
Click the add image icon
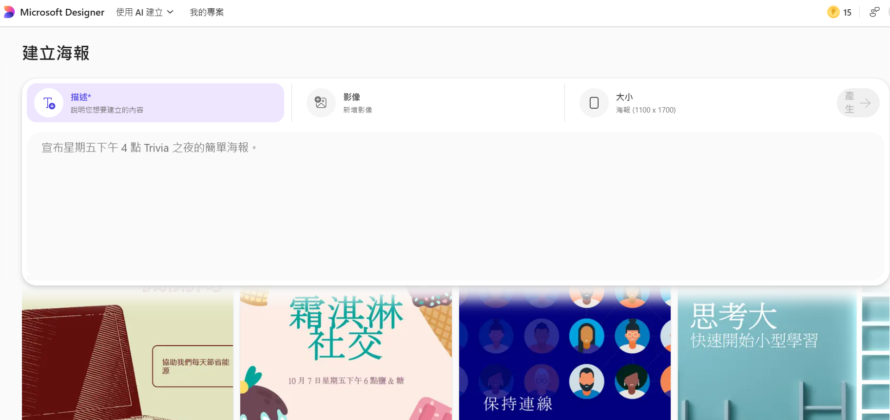pos(321,103)
